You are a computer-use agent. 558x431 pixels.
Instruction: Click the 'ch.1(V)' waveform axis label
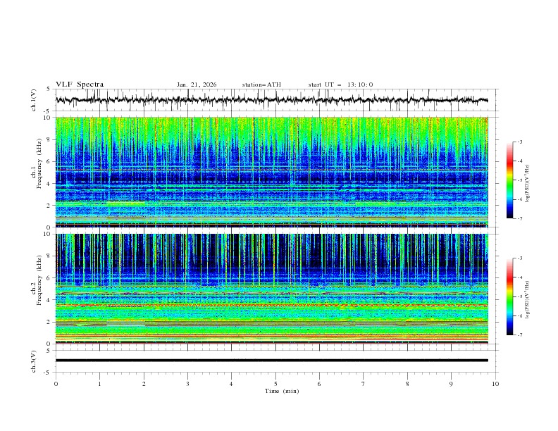pyautogui.click(x=34, y=100)
